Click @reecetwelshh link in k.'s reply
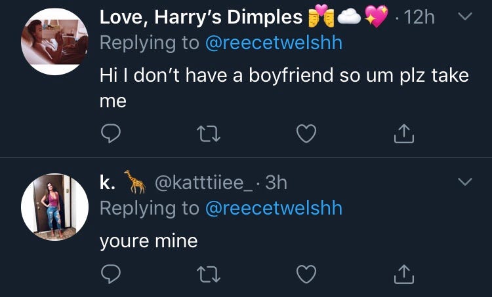The width and height of the screenshot is (492, 297). [x=274, y=208]
